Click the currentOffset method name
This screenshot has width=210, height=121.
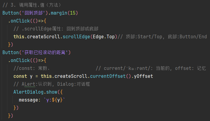108,76
